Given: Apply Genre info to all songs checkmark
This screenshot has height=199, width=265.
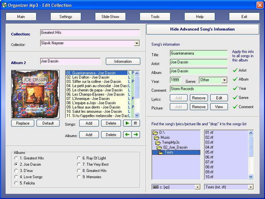Looking at the screenshot, I should [235, 97].
